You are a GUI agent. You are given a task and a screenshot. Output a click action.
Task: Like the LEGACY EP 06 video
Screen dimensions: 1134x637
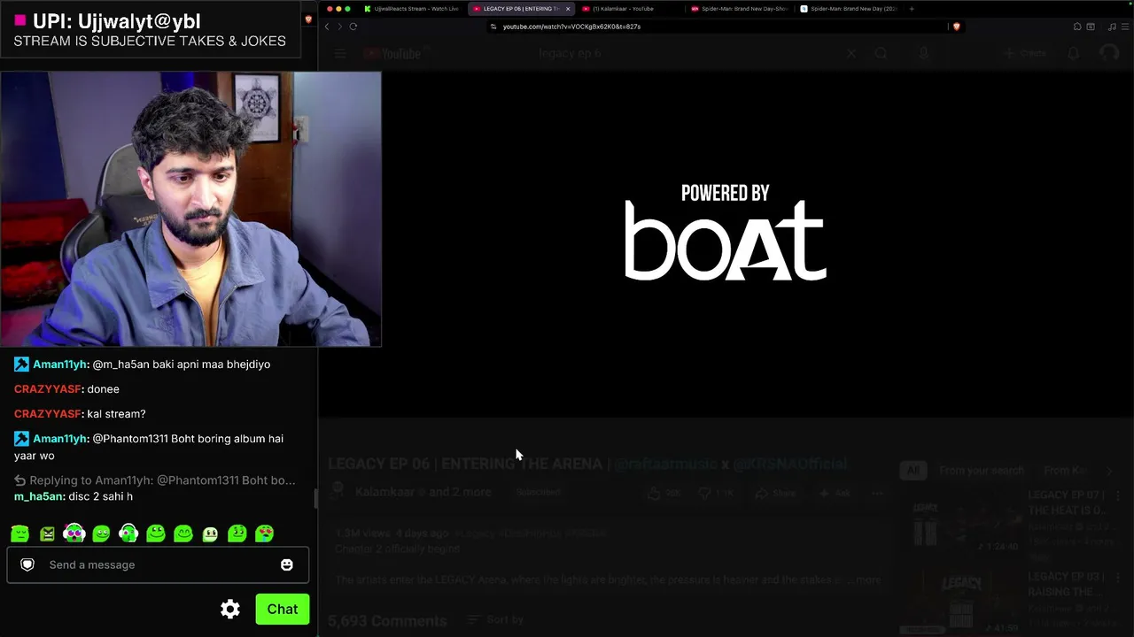664,493
